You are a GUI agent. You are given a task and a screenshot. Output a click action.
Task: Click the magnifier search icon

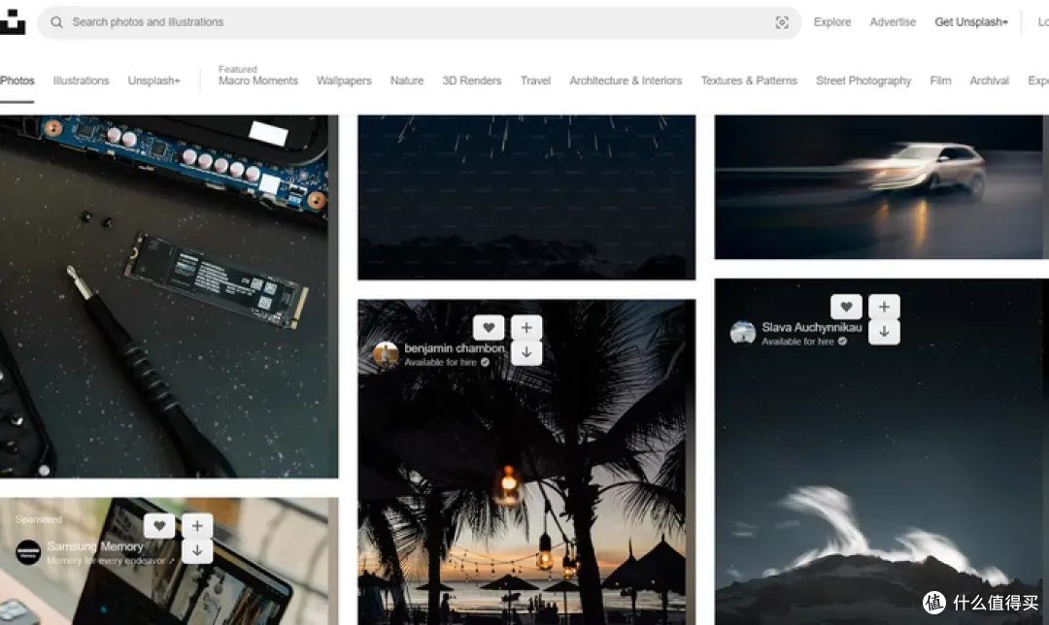point(57,22)
